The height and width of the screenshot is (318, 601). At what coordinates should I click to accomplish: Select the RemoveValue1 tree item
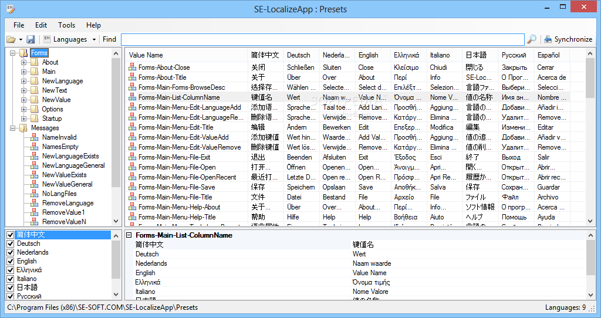(63, 212)
